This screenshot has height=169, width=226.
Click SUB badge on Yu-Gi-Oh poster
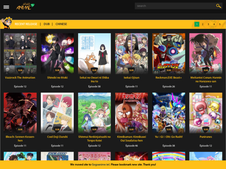(x=169, y=130)
